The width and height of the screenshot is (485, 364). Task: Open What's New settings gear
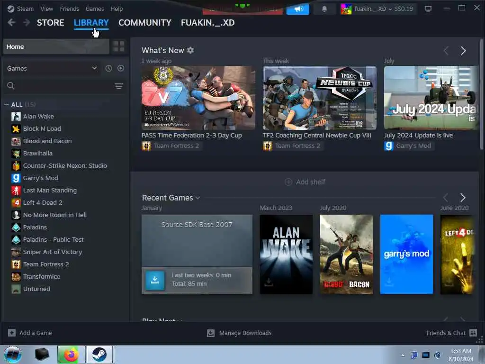pyautogui.click(x=190, y=50)
